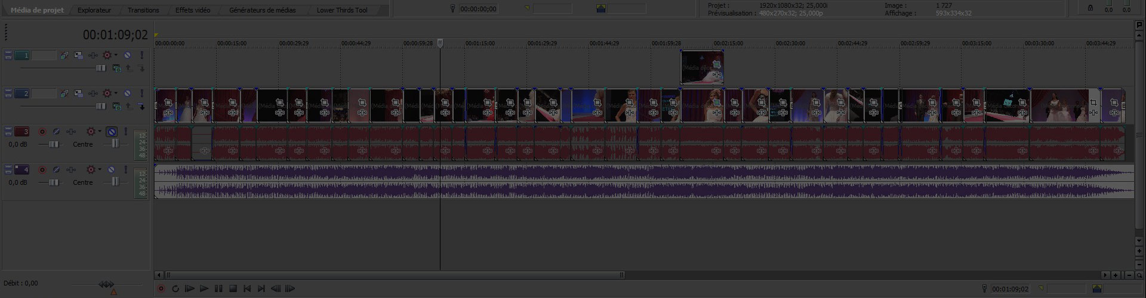This screenshot has width=1146, height=298.
Task: Click the 00:01:09;02 timecode display
Action: click(115, 35)
